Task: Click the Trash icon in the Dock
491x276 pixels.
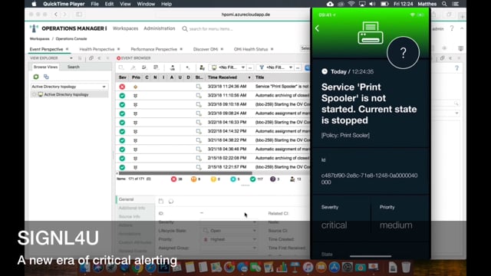Action: pos(406,268)
